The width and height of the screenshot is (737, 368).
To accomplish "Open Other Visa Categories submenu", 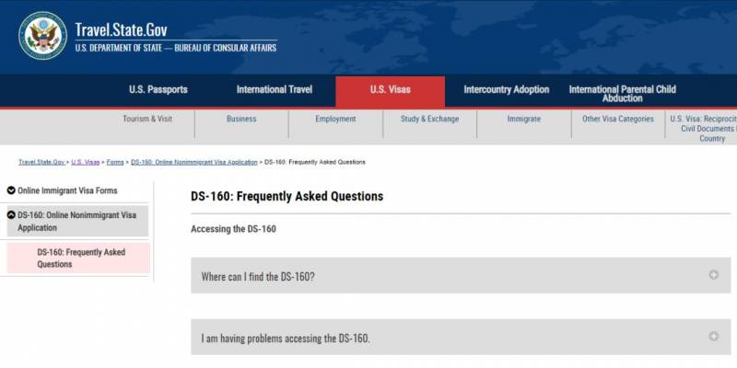I will pos(617,119).
